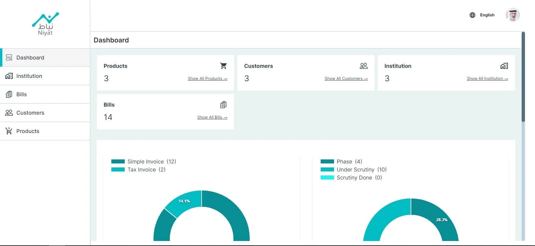535x246 pixels.
Task: Click the Dashboard sidebar icon
Action: tap(9, 57)
